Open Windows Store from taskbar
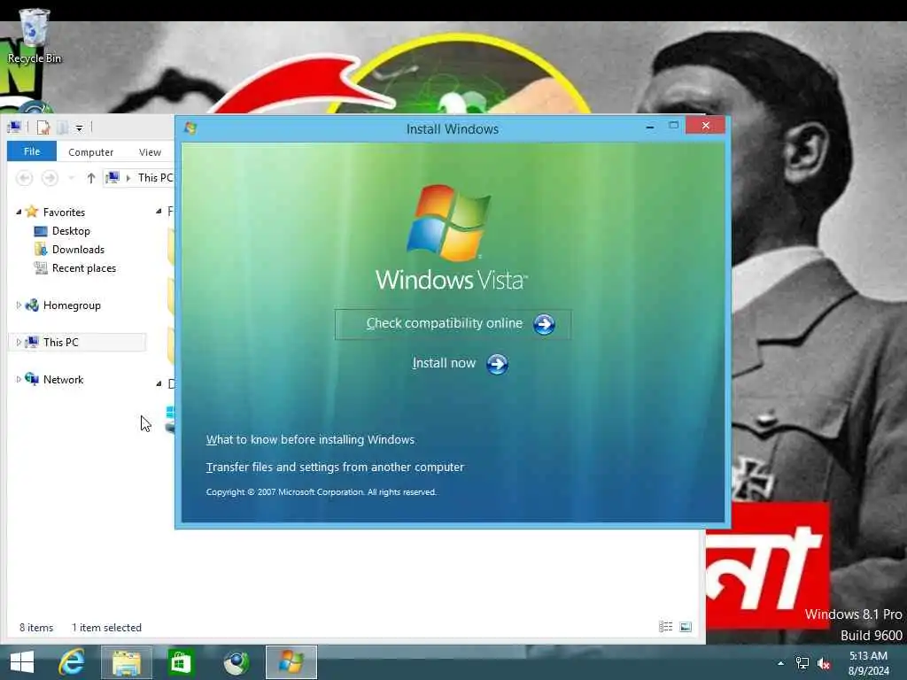 [181, 662]
